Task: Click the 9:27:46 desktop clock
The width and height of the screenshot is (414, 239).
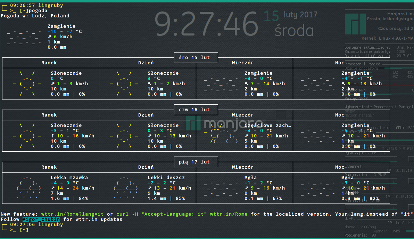Action: pos(207,24)
